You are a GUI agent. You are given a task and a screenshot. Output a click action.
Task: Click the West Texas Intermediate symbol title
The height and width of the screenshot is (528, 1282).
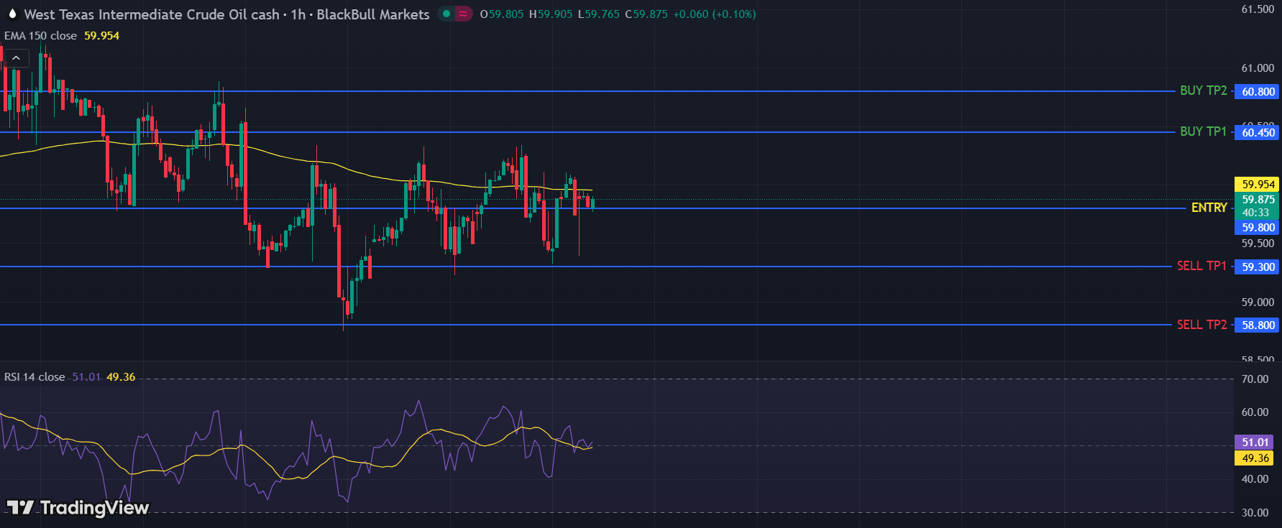click(151, 14)
